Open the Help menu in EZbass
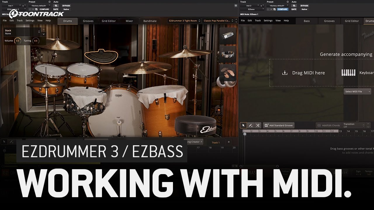 click(286, 21)
